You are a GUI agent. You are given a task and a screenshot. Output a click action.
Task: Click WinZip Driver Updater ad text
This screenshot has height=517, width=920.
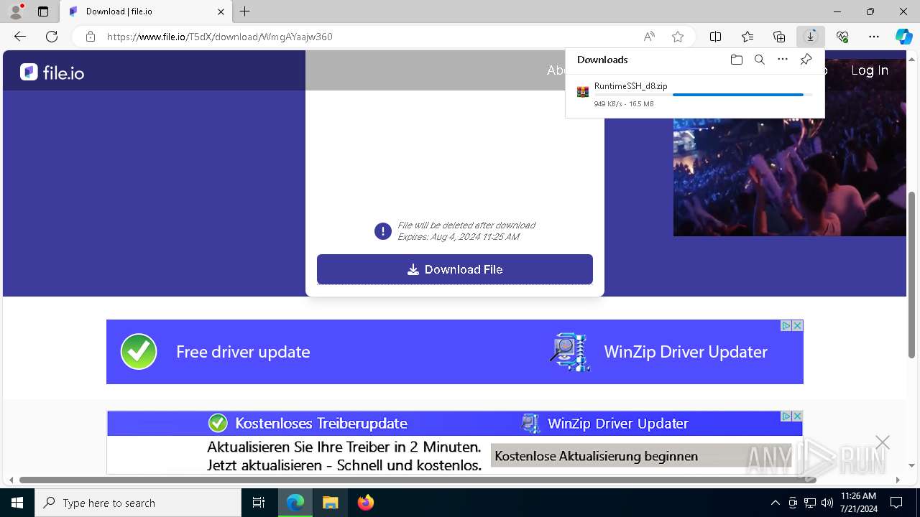(x=686, y=352)
